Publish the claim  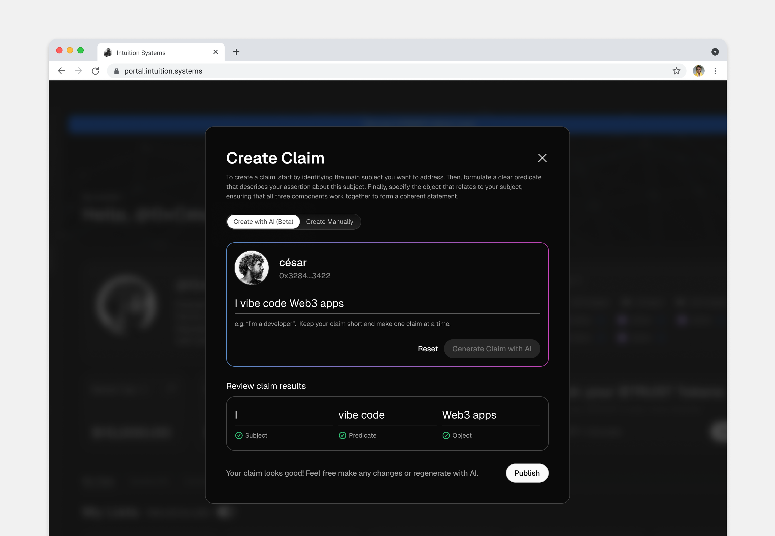pyautogui.click(x=527, y=473)
